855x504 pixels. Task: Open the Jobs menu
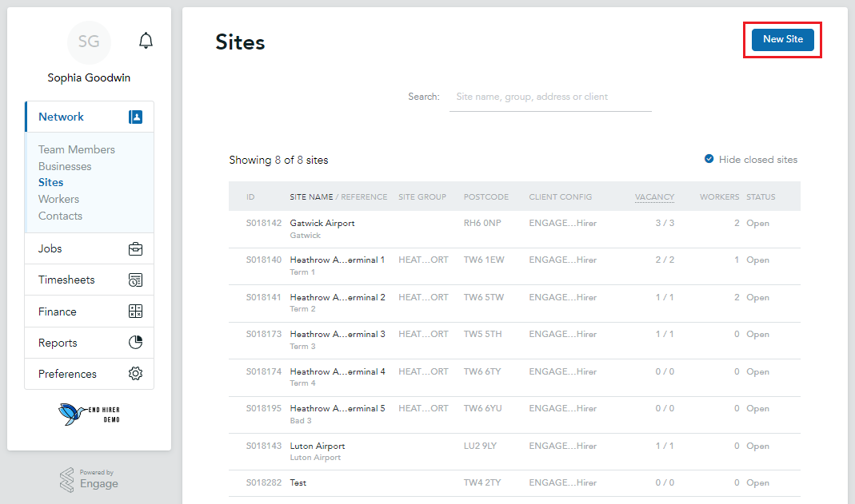click(x=90, y=248)
